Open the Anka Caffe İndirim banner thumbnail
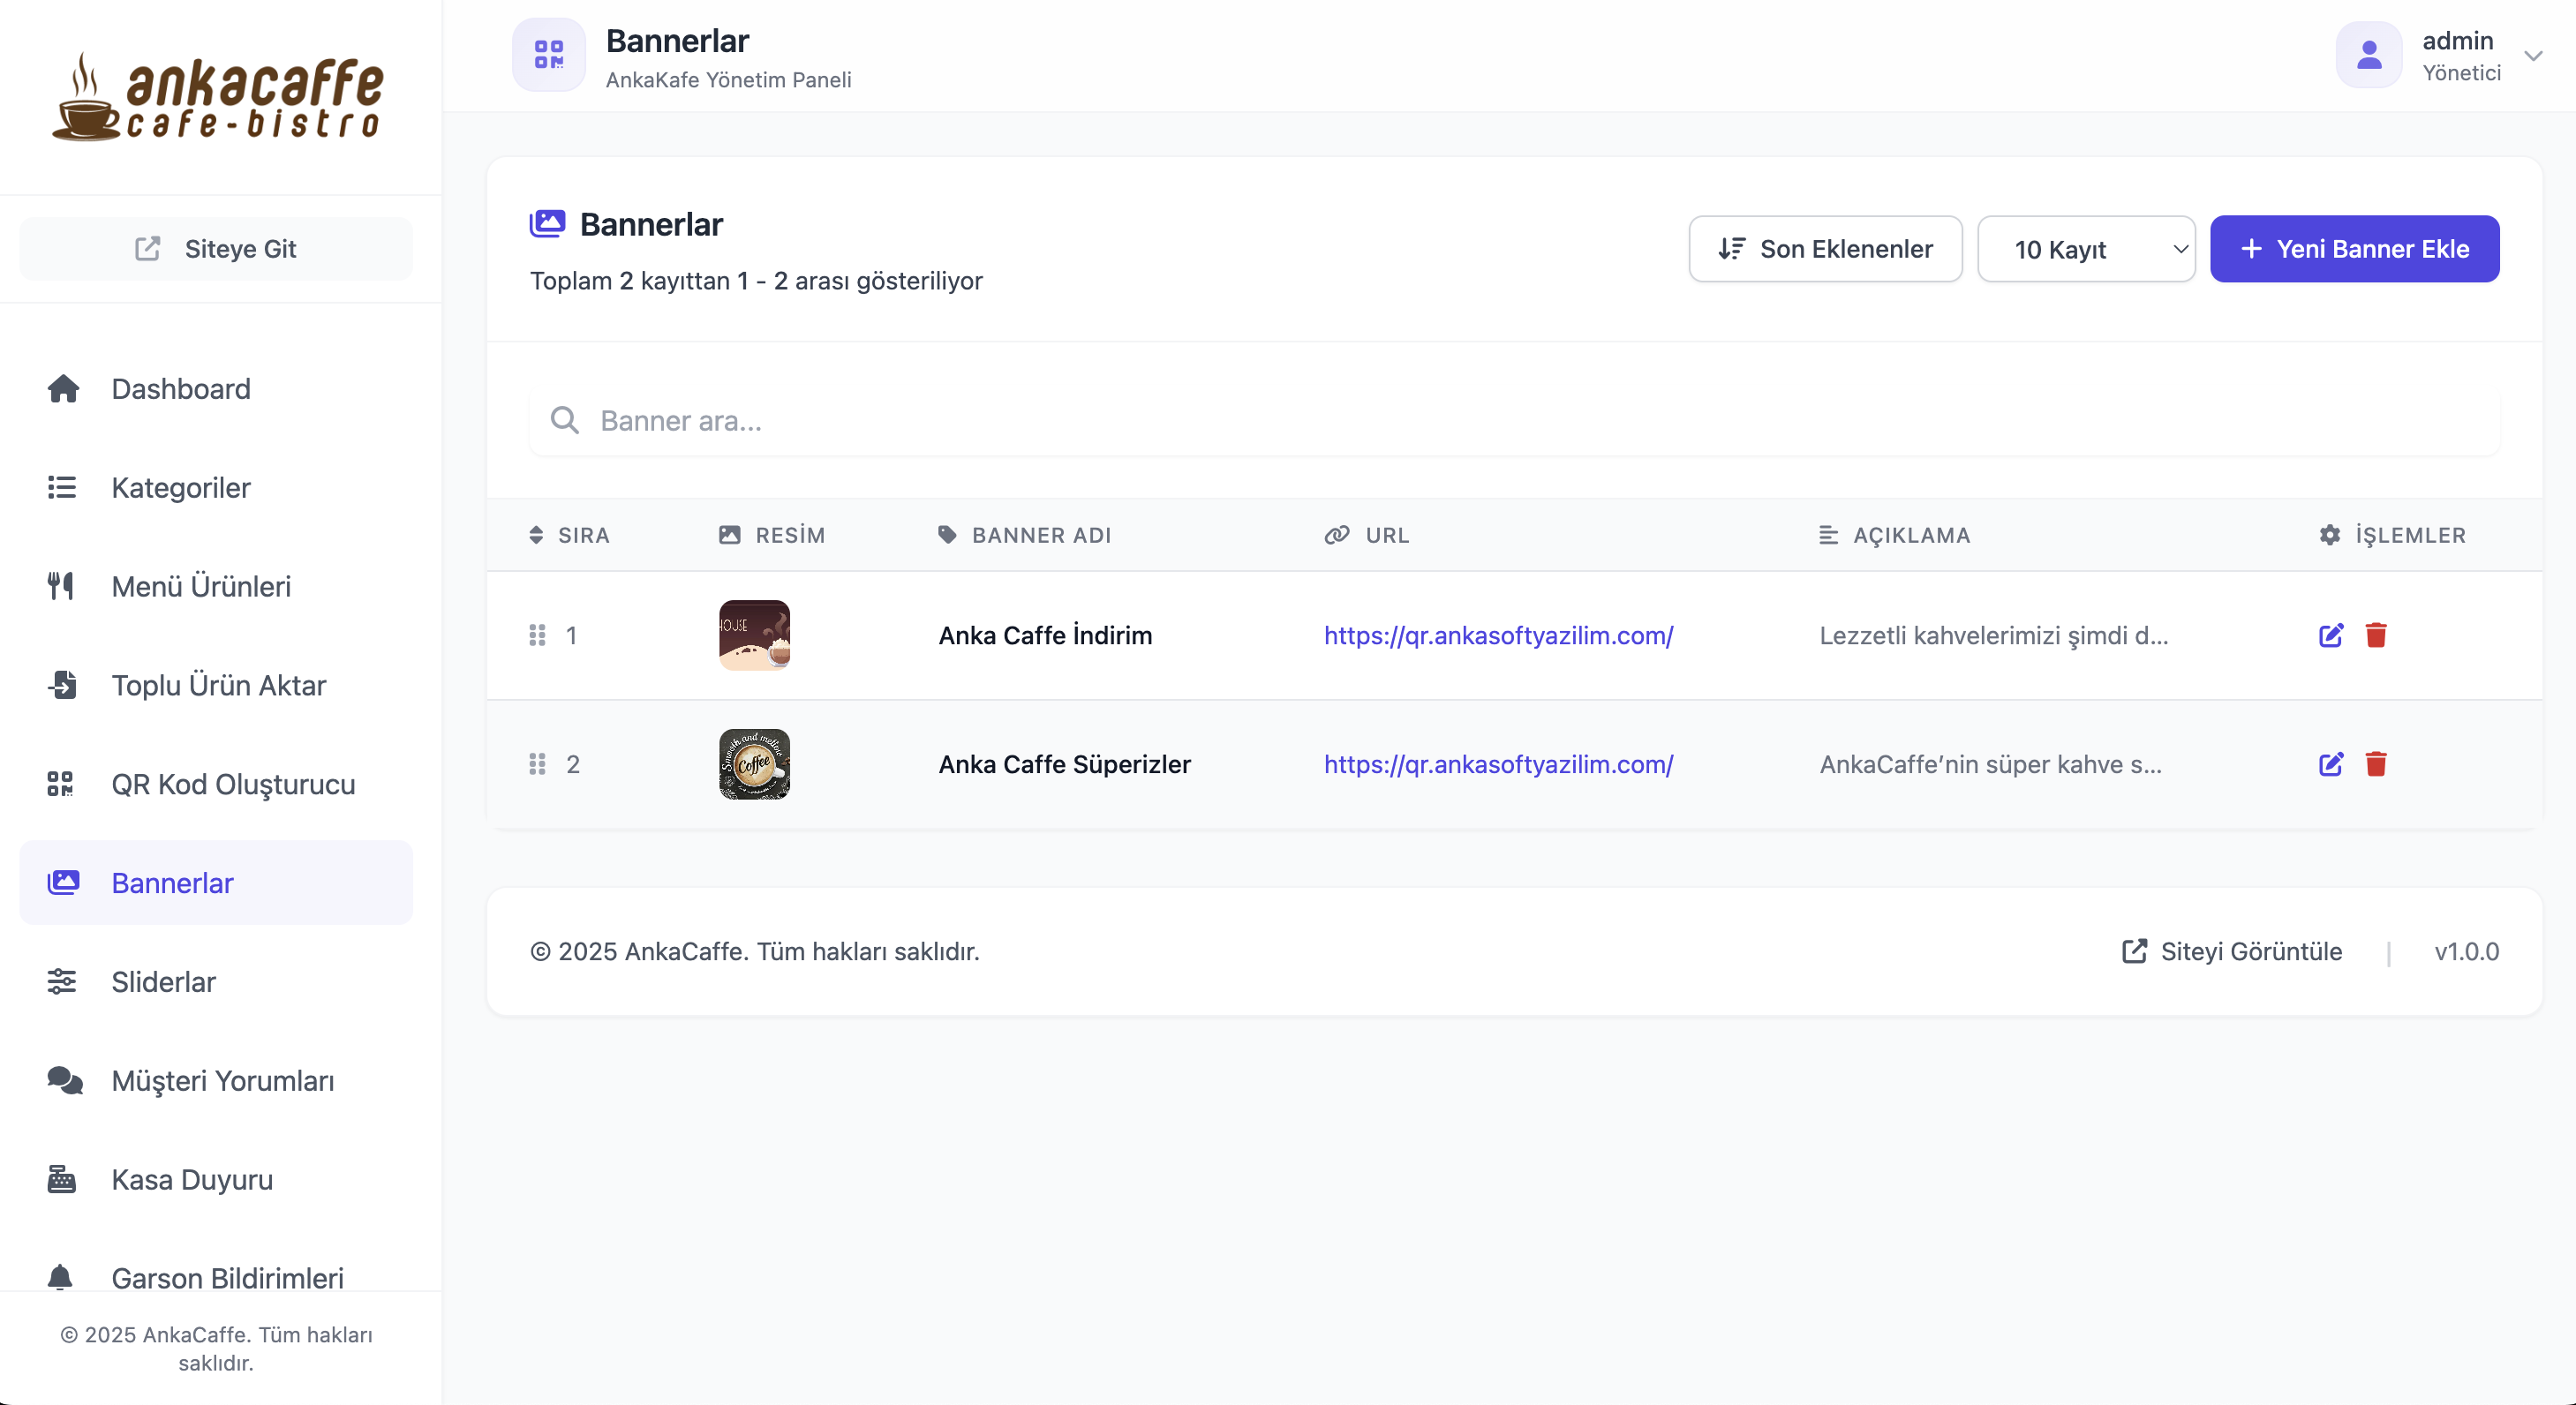Viewport: 2576px width, 1405px height. [754, 636]
